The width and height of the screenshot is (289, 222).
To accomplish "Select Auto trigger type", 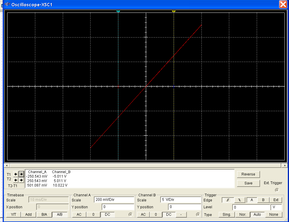I will (x=257, y=215).
